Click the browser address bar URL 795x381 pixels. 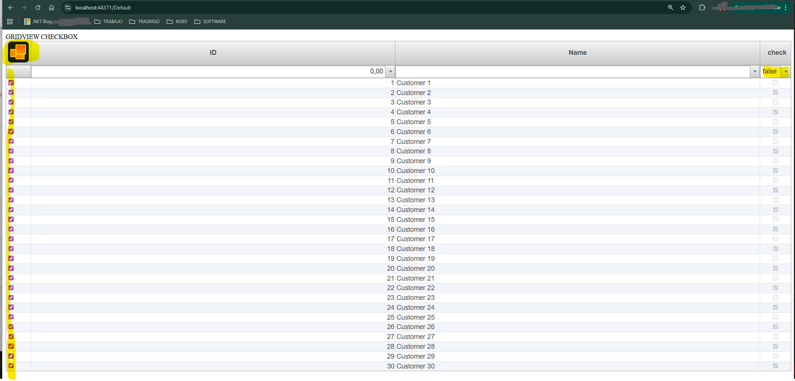coord(103,8)
